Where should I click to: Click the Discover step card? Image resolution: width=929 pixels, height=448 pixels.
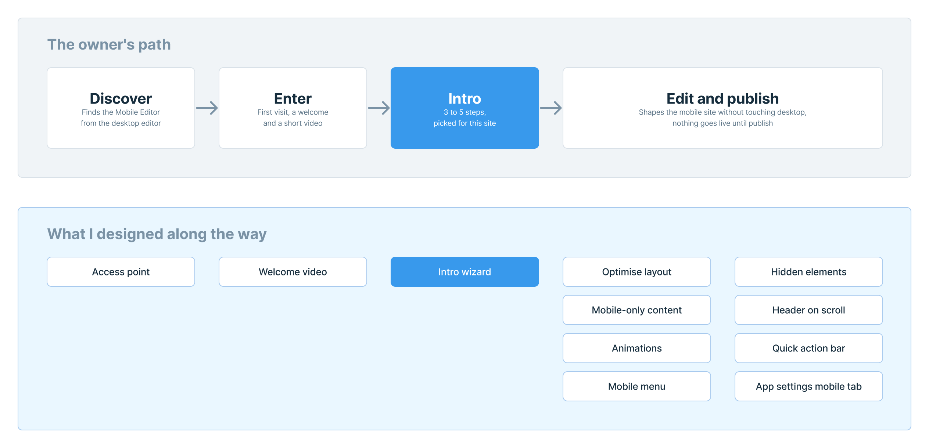pyautogui.click(x=121, y=108)
